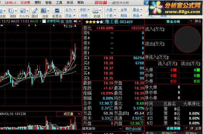This screenshot has height=134, width=203.
Task: Click the MAVOL10: 101236 label
Action: (13, 114)
